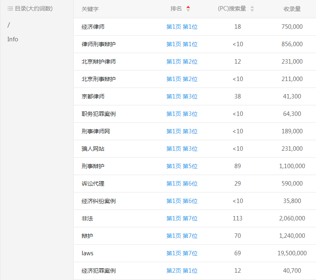Click 第1页 第2位 link for 北京辩护律师
316x280 pixels.
tap(182, 62)
